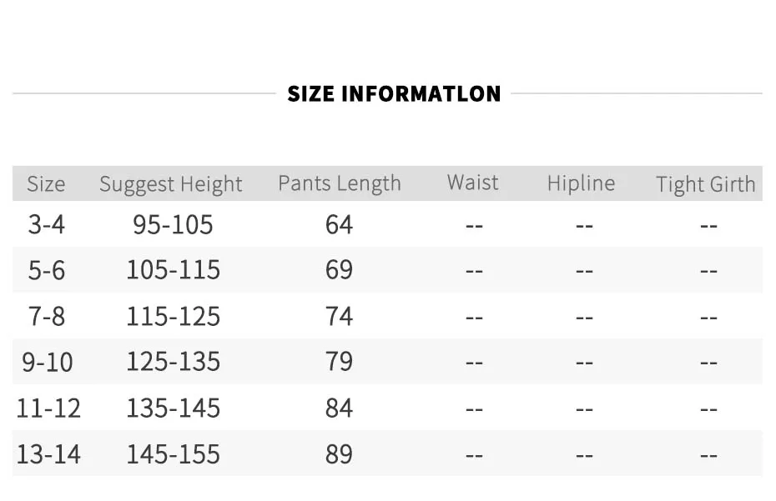The image size is (776, 501).
Task: Select the Pants Length column header
Action: (340, 183)
